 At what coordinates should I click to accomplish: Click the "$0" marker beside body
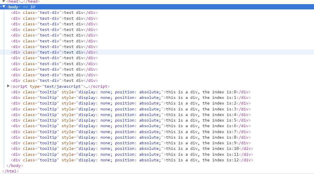click(33, 7)
